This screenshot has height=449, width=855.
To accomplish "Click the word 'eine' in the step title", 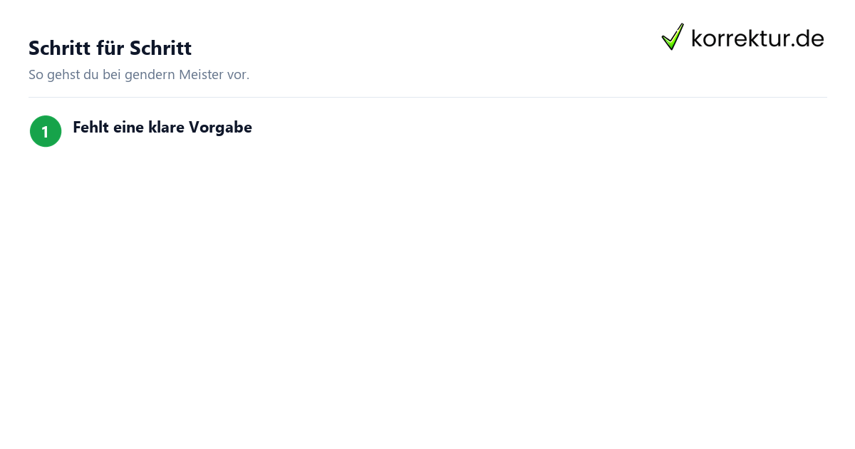I will pyautogui.click(x=130, y=128).
